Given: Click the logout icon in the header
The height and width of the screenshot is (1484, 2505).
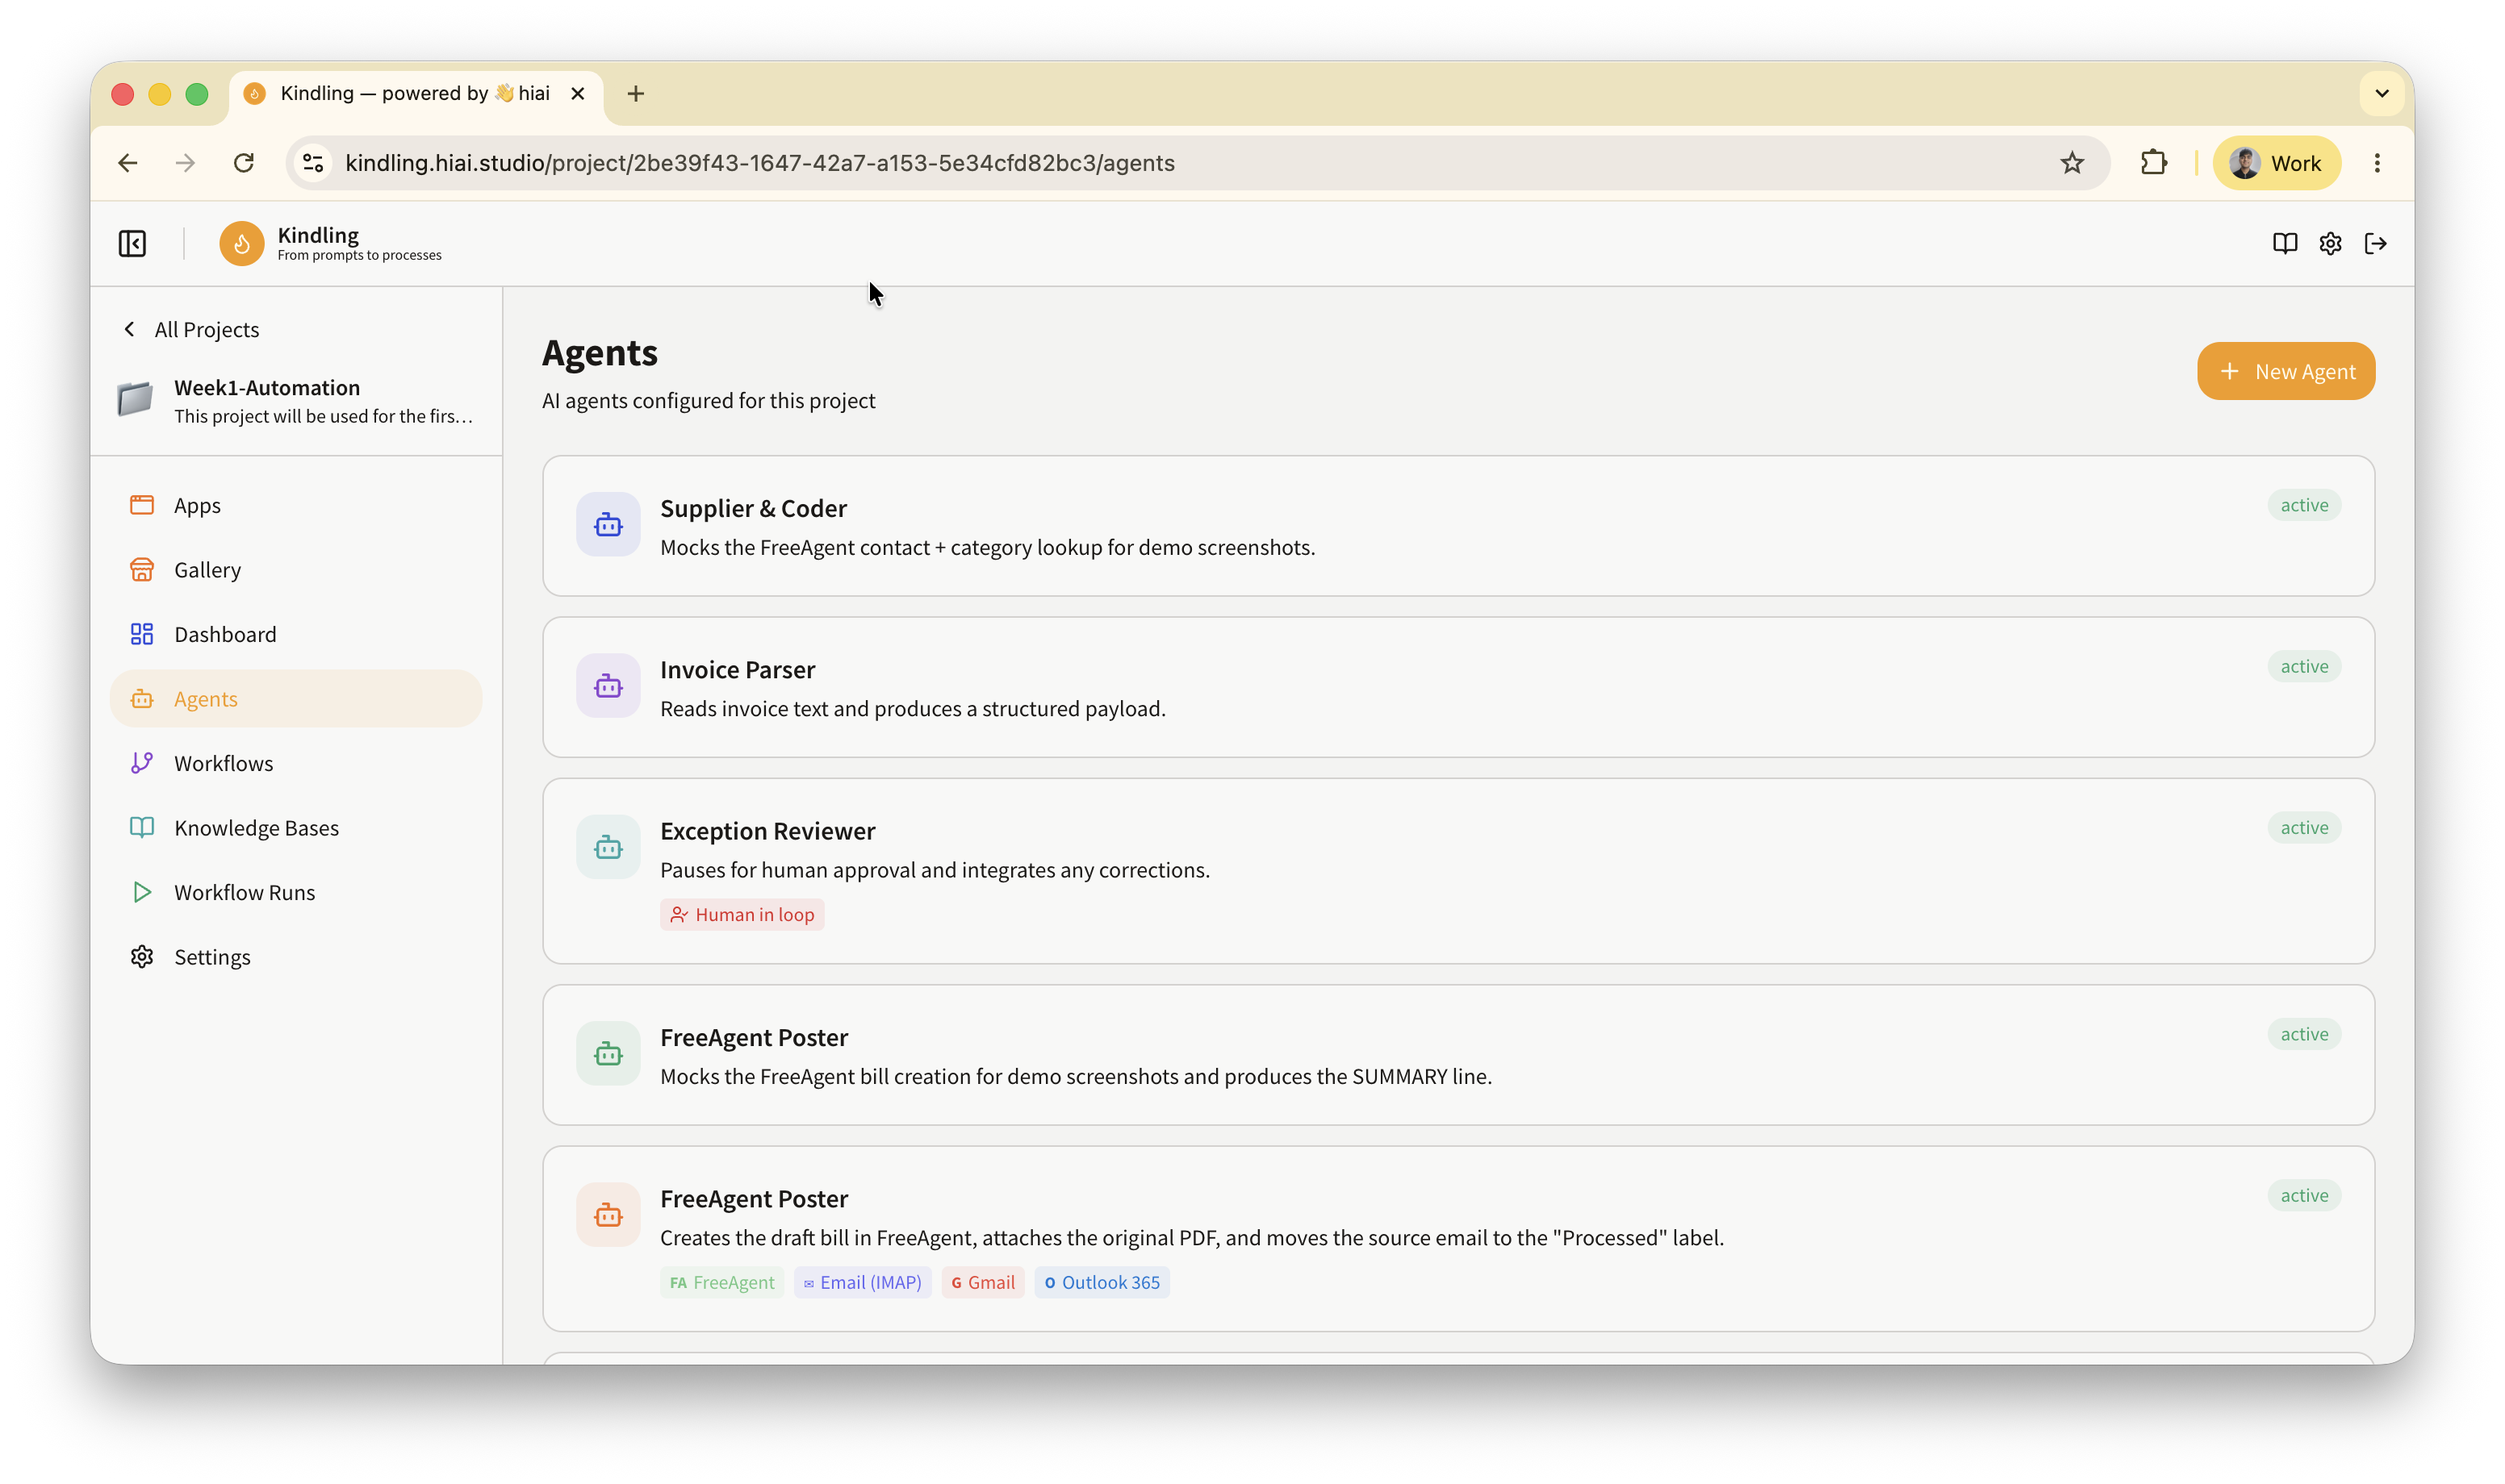Looking at the screenshot, I should 2376,243.
